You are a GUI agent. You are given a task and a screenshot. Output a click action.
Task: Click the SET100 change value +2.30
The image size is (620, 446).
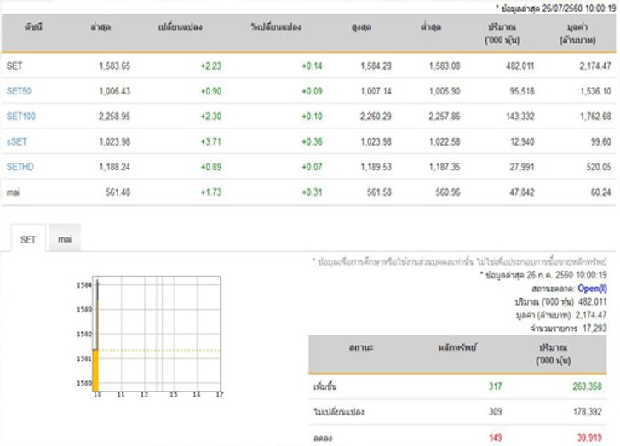pos(211,117)
